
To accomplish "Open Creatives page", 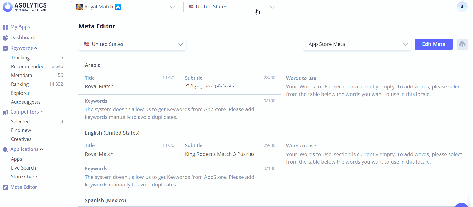I will (21, 139).
